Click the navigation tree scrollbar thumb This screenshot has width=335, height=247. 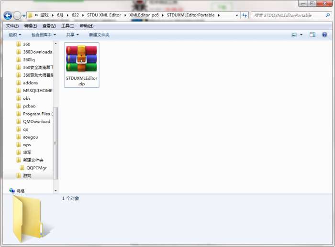(x=56, y=143)
